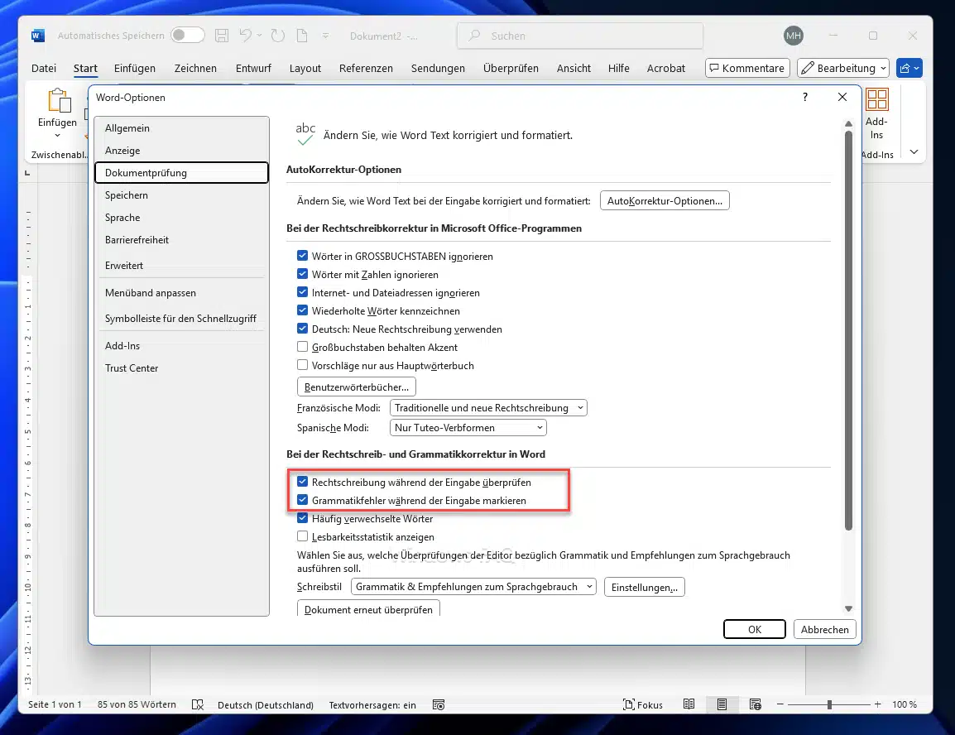This screenshot has width=955, height=735.
Task: Open Französische Modi dropdown
Action: pos(488,408)
